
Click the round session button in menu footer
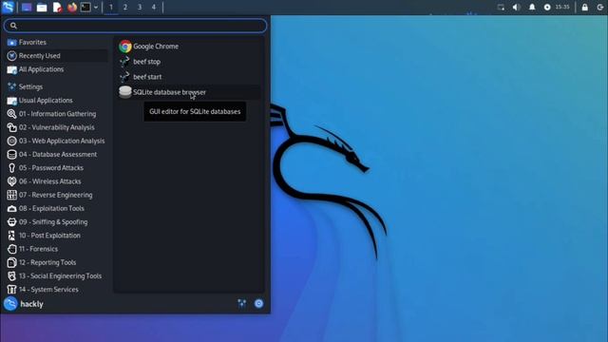click(x=258, y=304)
